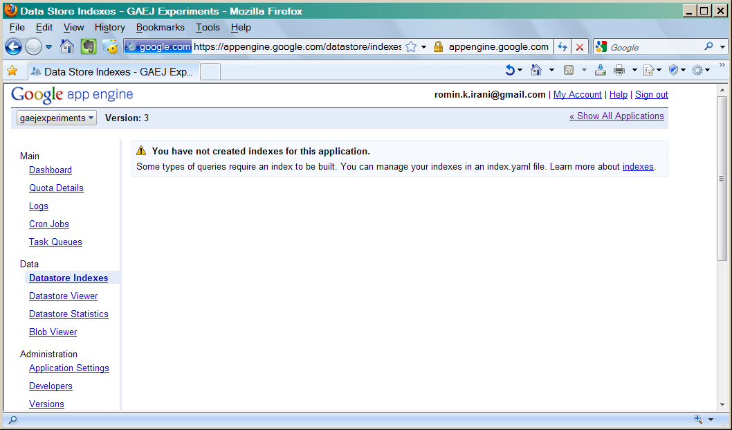The image size is (732, 430).
Task: Open the Datastore Viewer link
Action: [63, 296]
